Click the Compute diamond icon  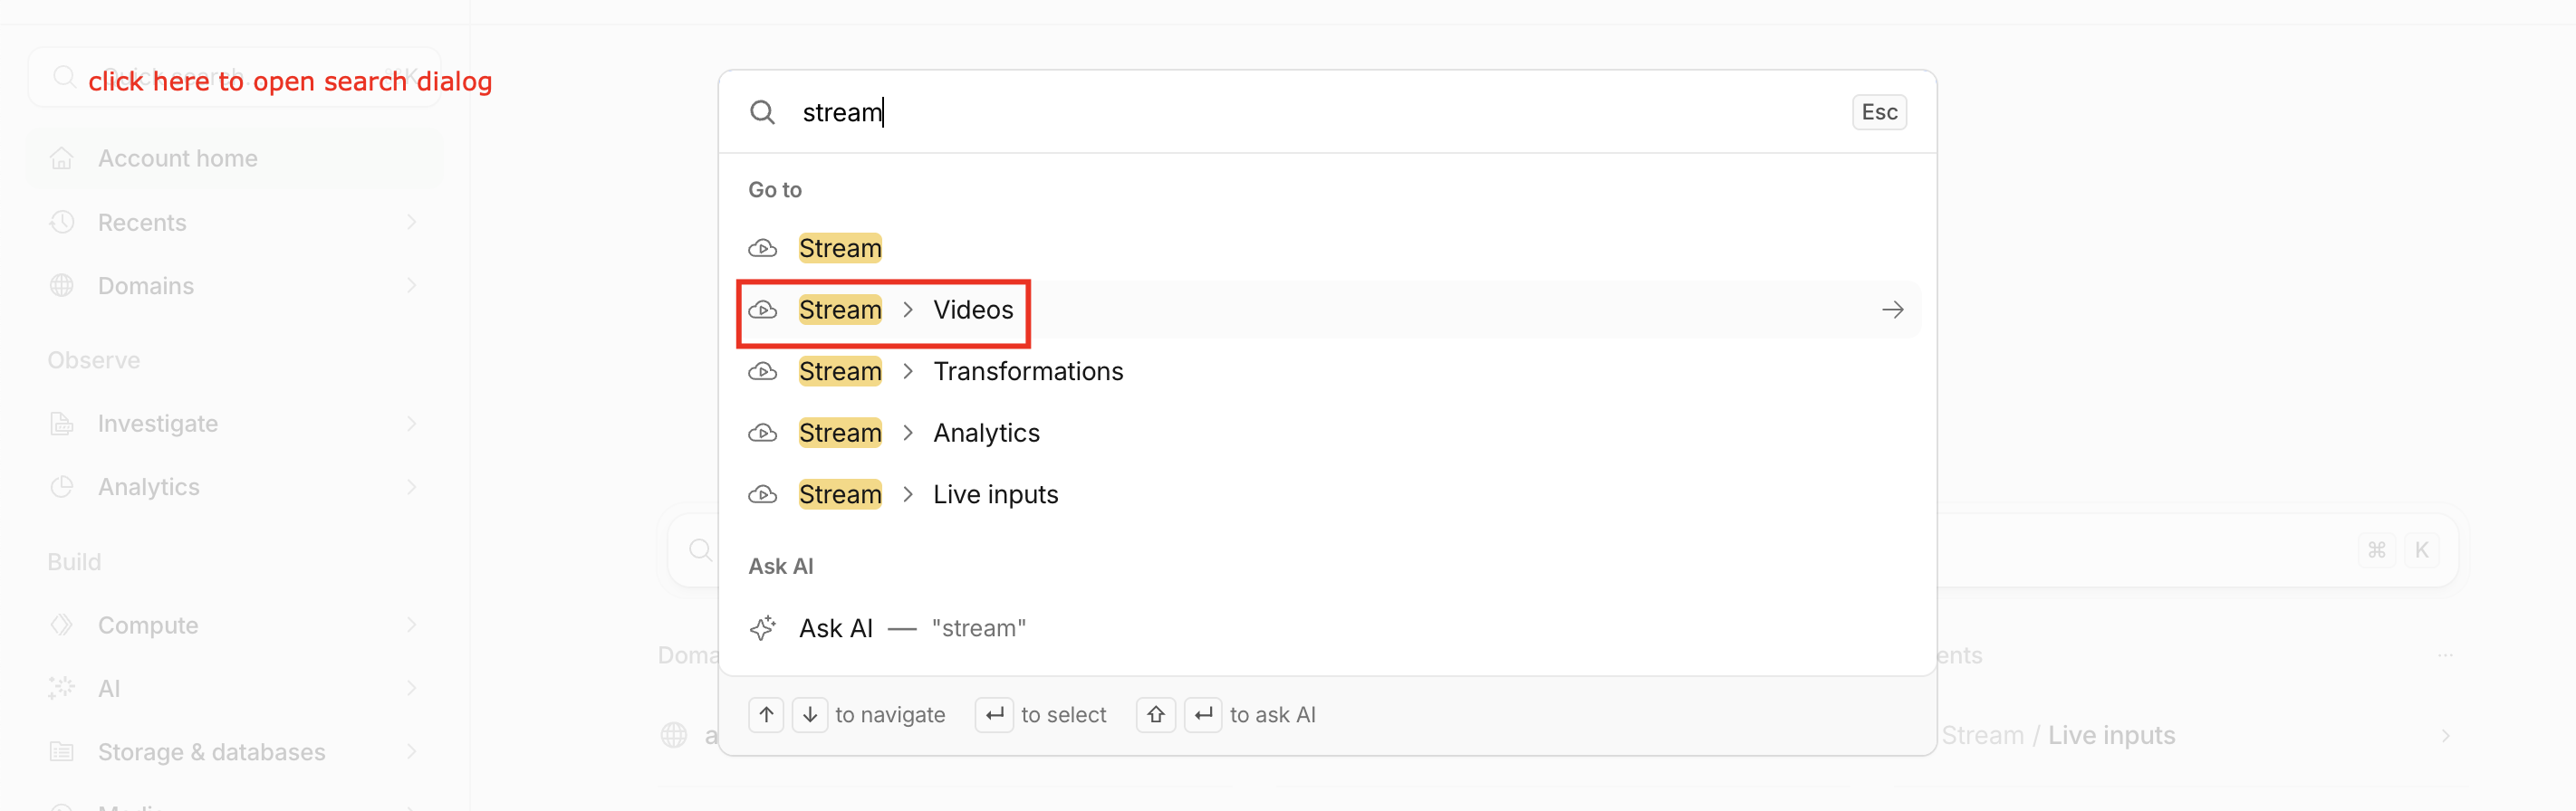pyautogui.click(x=62, y=625)
